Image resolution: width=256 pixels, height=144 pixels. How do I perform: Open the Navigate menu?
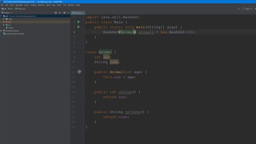tap(19, 5)
